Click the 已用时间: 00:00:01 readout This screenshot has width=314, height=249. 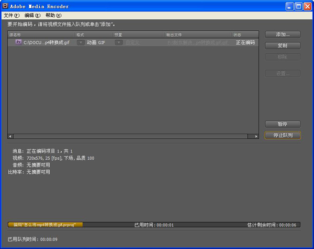pos(154,225)
